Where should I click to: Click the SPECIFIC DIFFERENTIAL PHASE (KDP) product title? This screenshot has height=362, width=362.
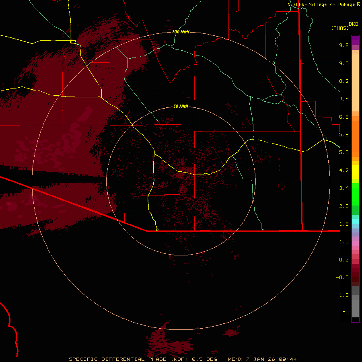(129, 359)
